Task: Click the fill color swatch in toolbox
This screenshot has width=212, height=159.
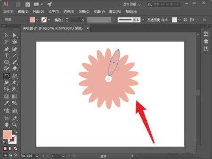Action: tap(7, 134)
